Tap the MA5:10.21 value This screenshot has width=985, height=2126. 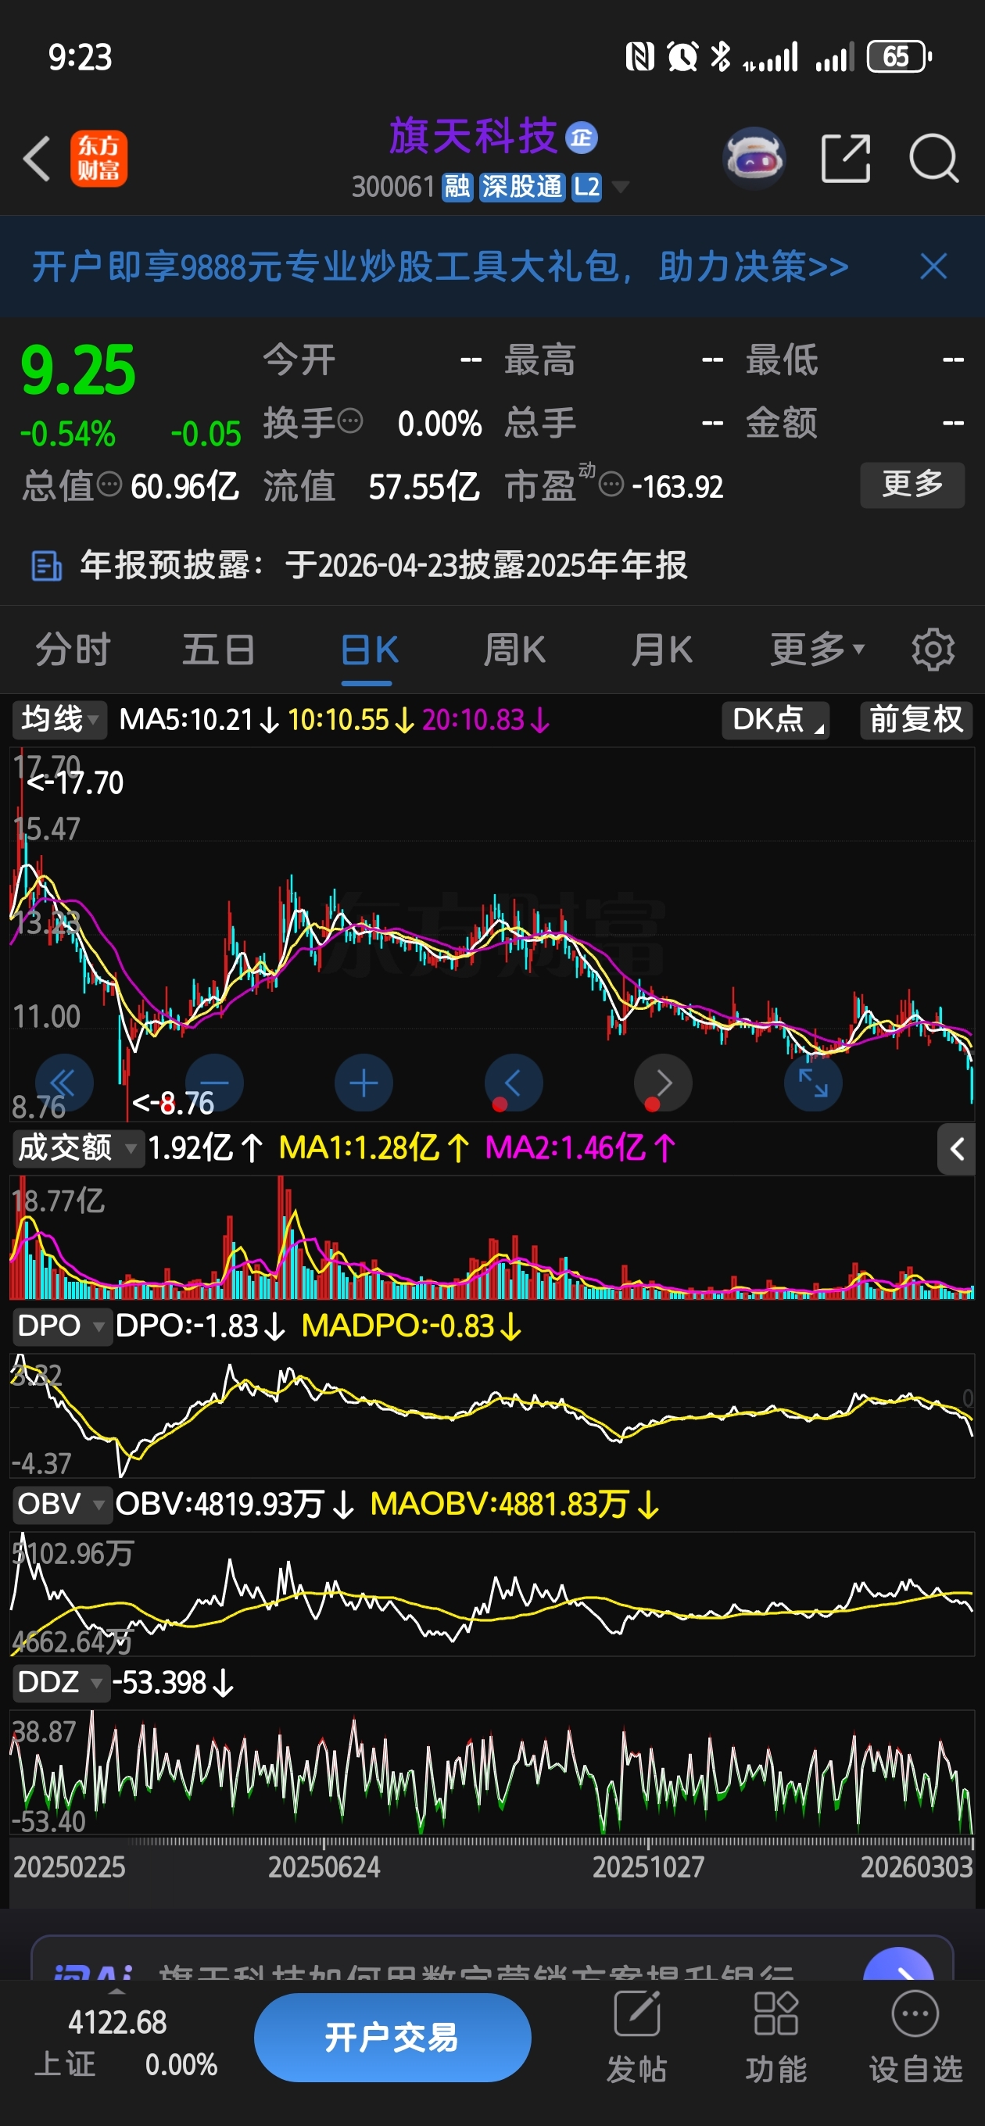click(199, 721)
